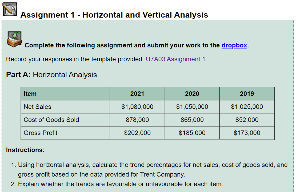This screenshot has height=192, width=296.
Task: Click the Item column header
Action: click(65, 94)
